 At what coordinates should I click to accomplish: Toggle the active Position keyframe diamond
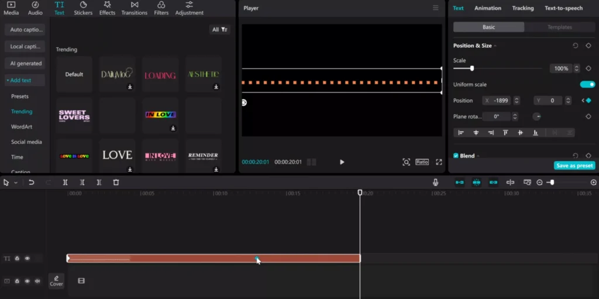[588, 100]
